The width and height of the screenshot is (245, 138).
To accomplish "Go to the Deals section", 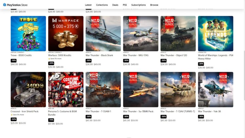I will click(x=115, y=5).
